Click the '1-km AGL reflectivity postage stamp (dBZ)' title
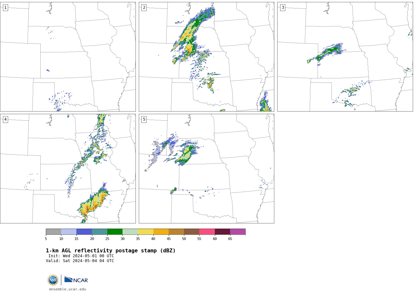The width and height of the screenshot is (416, 293). click(110, 251)
